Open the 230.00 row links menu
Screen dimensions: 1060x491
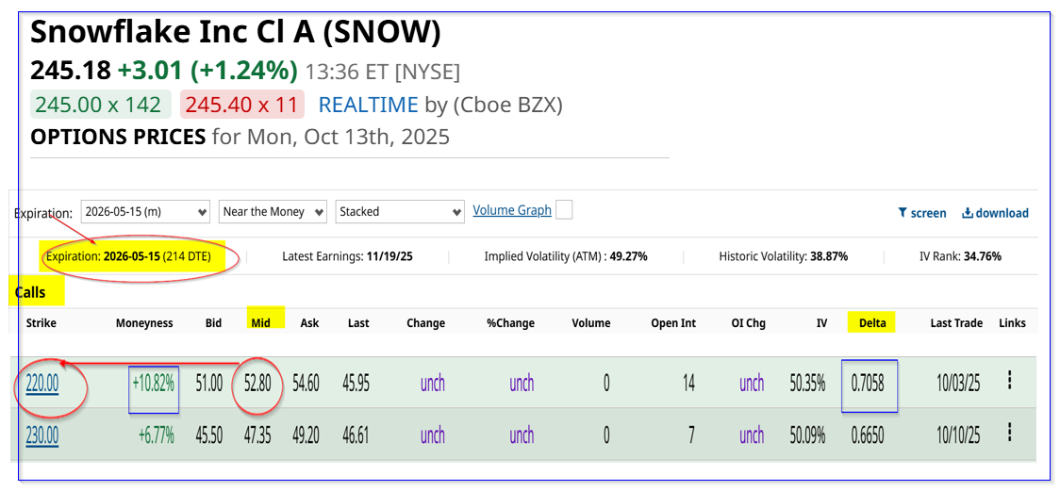click(x=1010, y=433)
